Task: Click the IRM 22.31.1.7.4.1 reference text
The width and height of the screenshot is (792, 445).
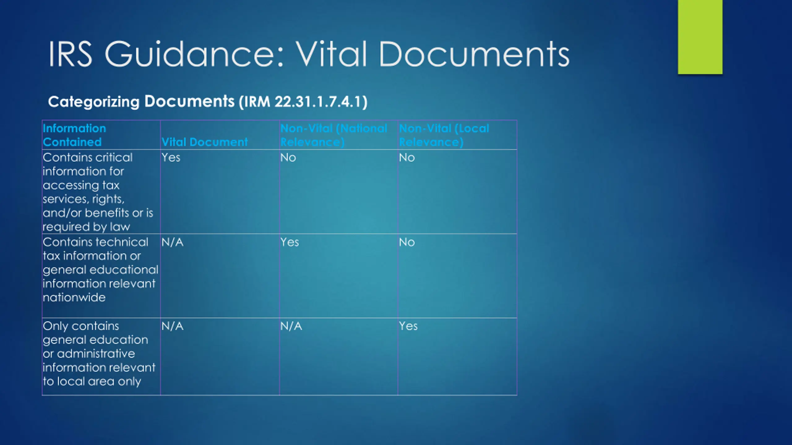Action: click(303, 102)
